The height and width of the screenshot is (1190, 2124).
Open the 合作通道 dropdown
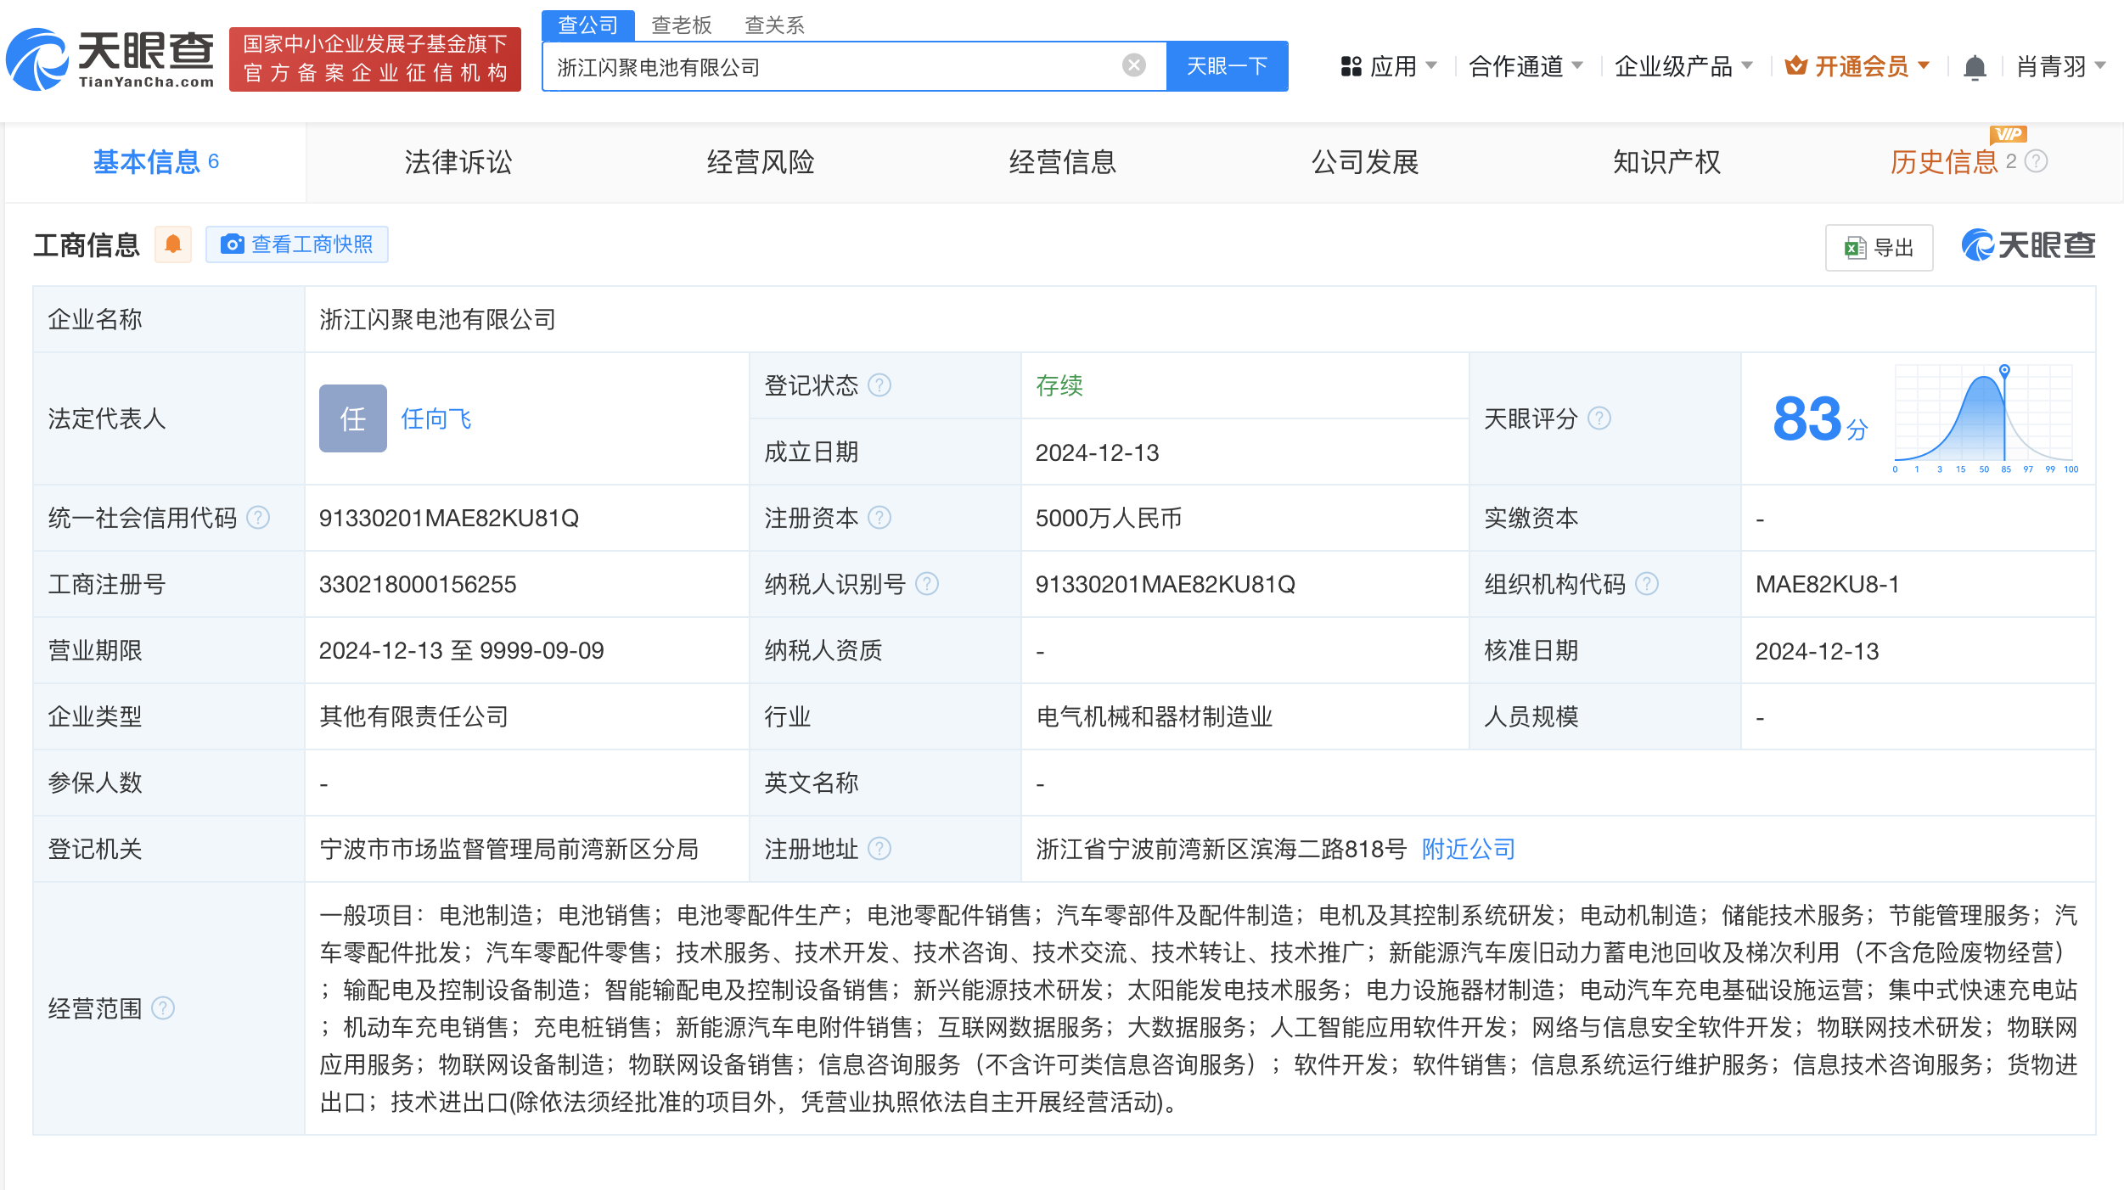pos(1525,66)
